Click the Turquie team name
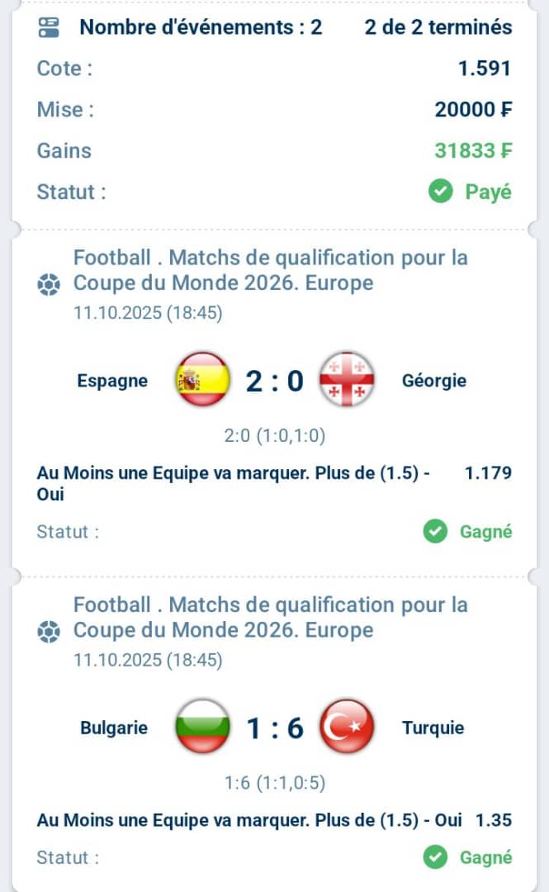 433,728
